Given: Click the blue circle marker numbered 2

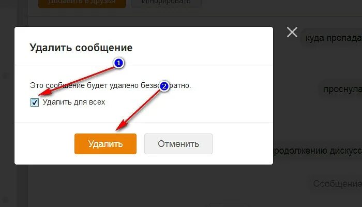Looking at the screenshot, I should point(164,86).
